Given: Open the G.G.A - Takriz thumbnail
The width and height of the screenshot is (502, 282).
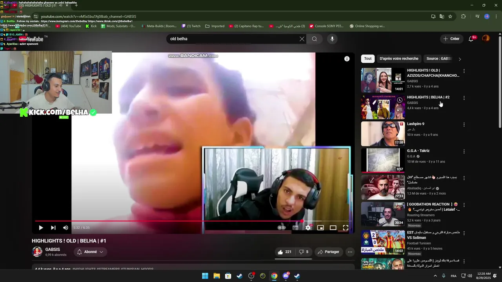Looking at the screenshot, I should point(383,160).
